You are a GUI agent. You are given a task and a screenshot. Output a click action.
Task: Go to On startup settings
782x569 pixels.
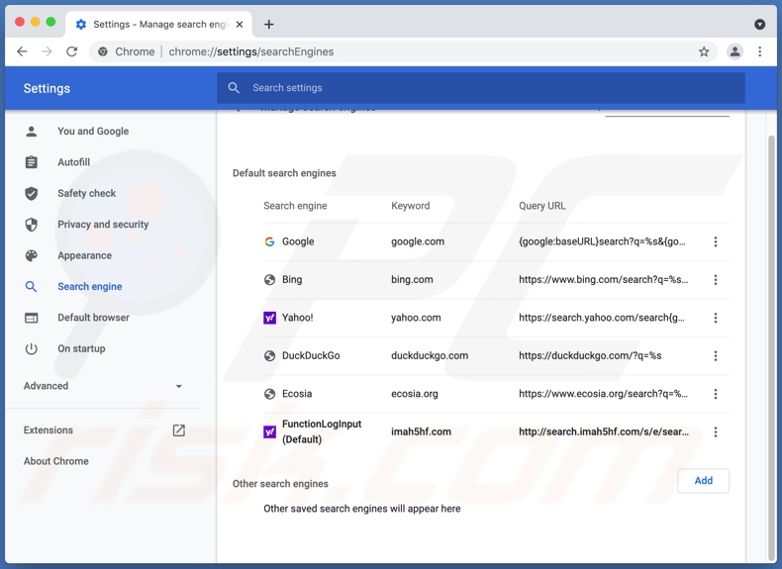tap(81, 349)
